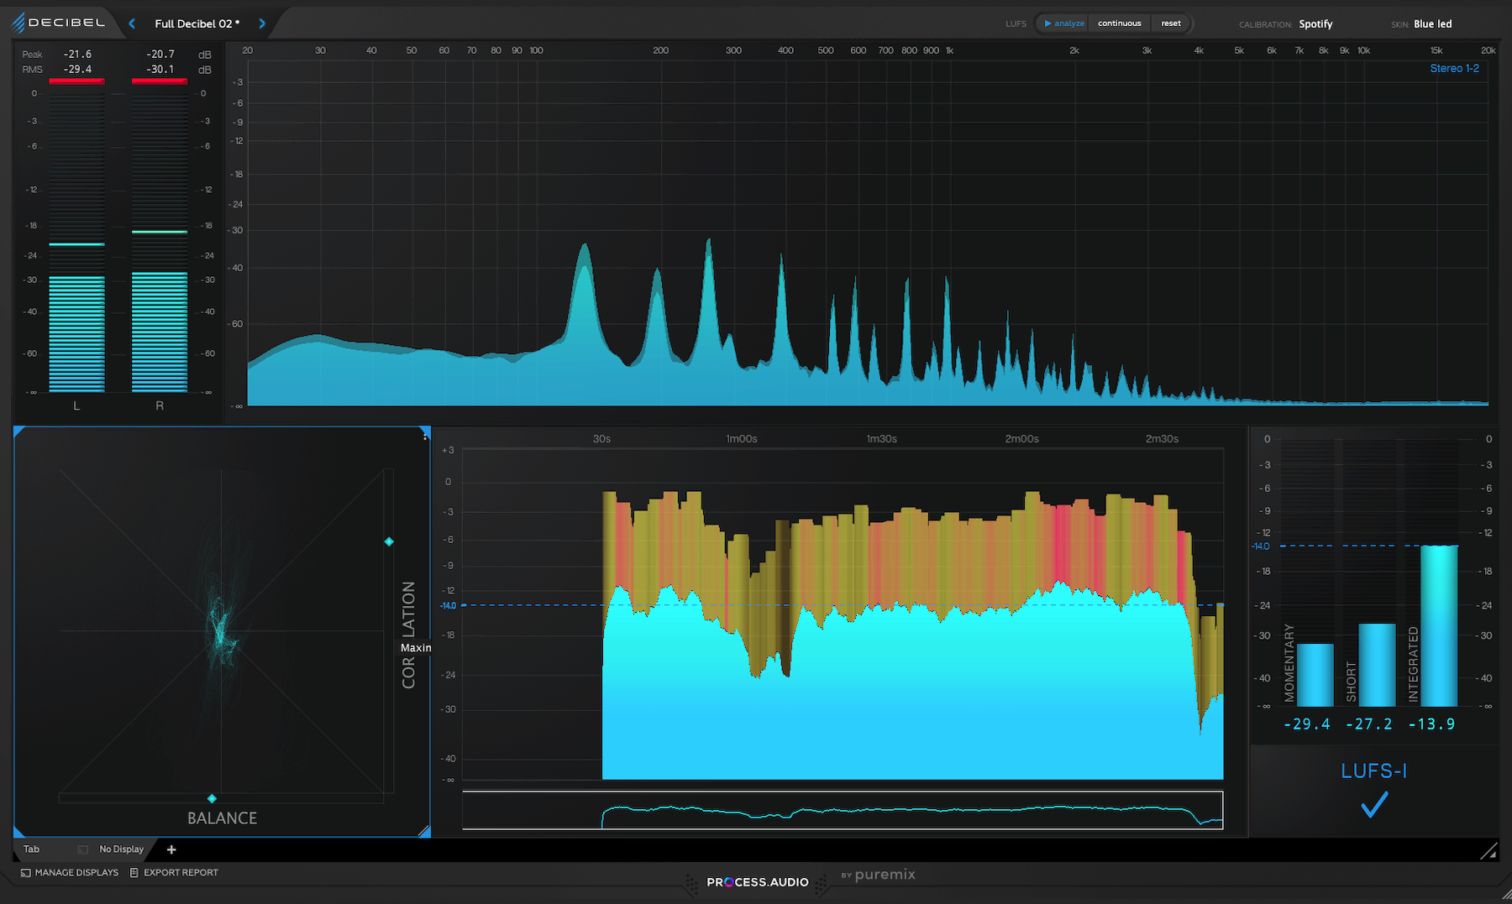Viewport: 1512px width, 904px height.
Task: Go to the next preset arrow
Action: coord(262,24)
